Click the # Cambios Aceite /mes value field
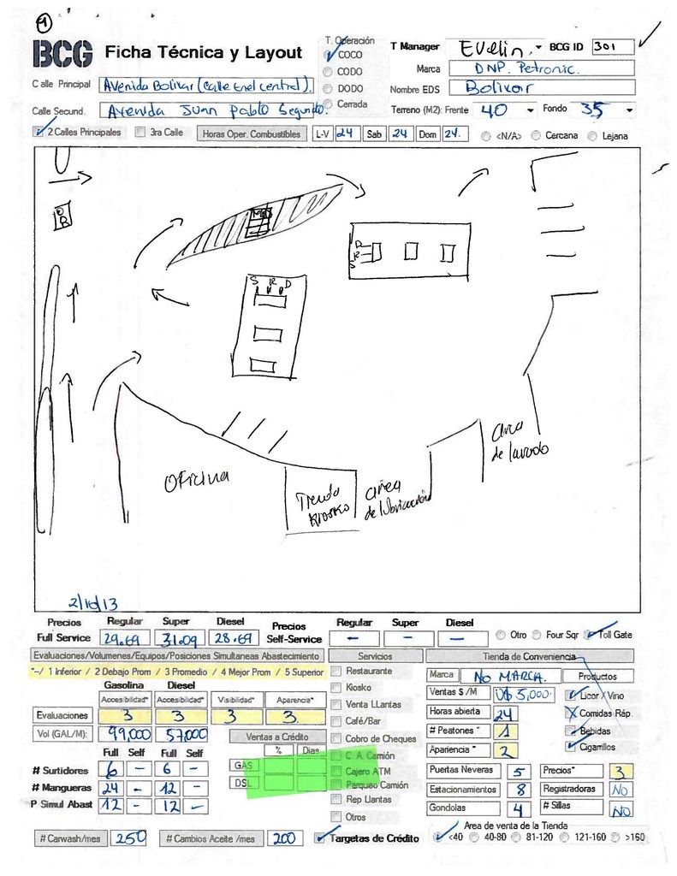The width and height of the screenshot is (677, 876). click(285, 838)
